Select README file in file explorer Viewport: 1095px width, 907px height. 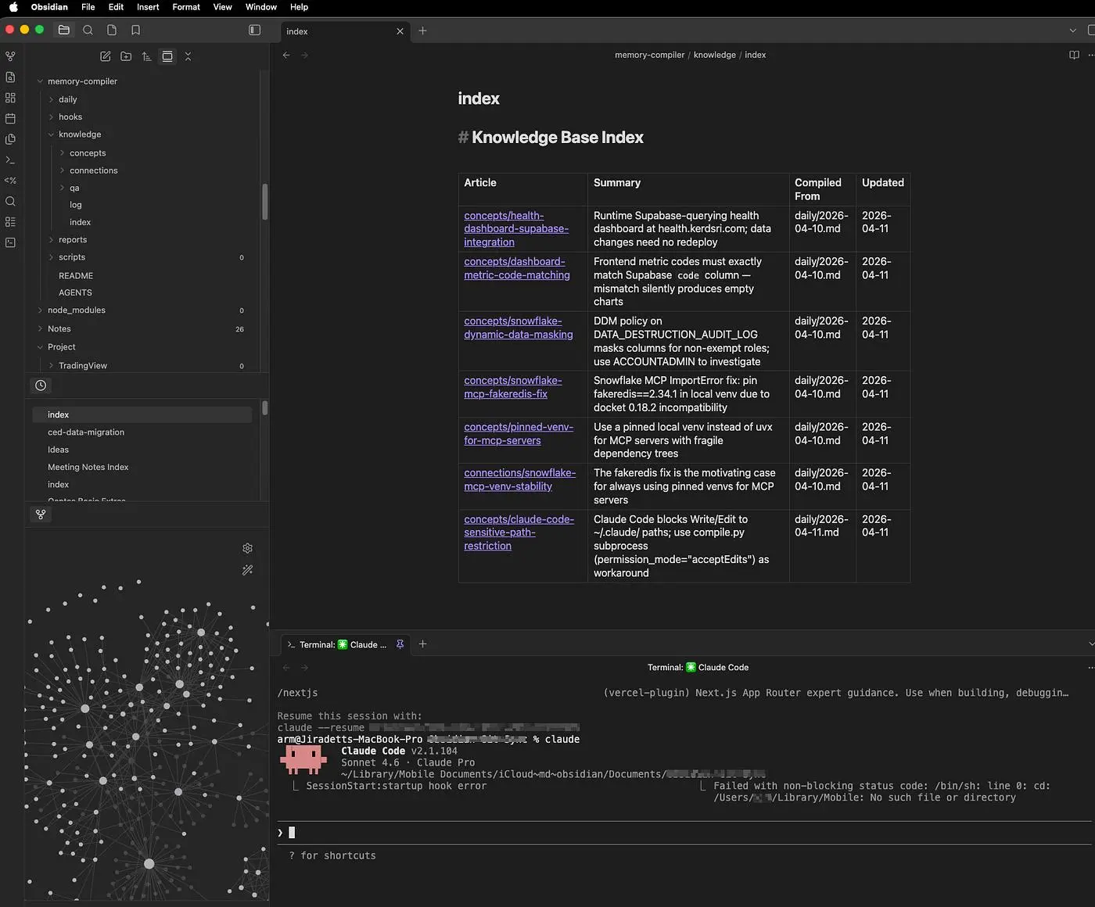[x=76, y=276]
